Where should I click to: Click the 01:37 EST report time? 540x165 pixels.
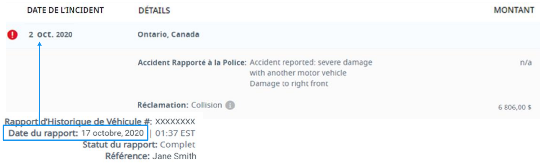(175, 133)
